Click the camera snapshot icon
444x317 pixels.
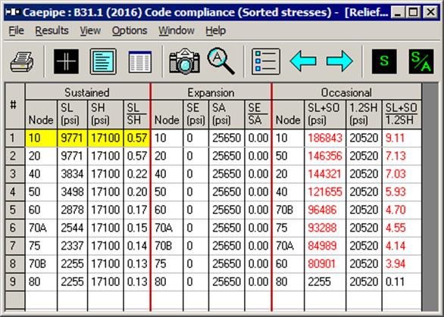tap(184, 61)
